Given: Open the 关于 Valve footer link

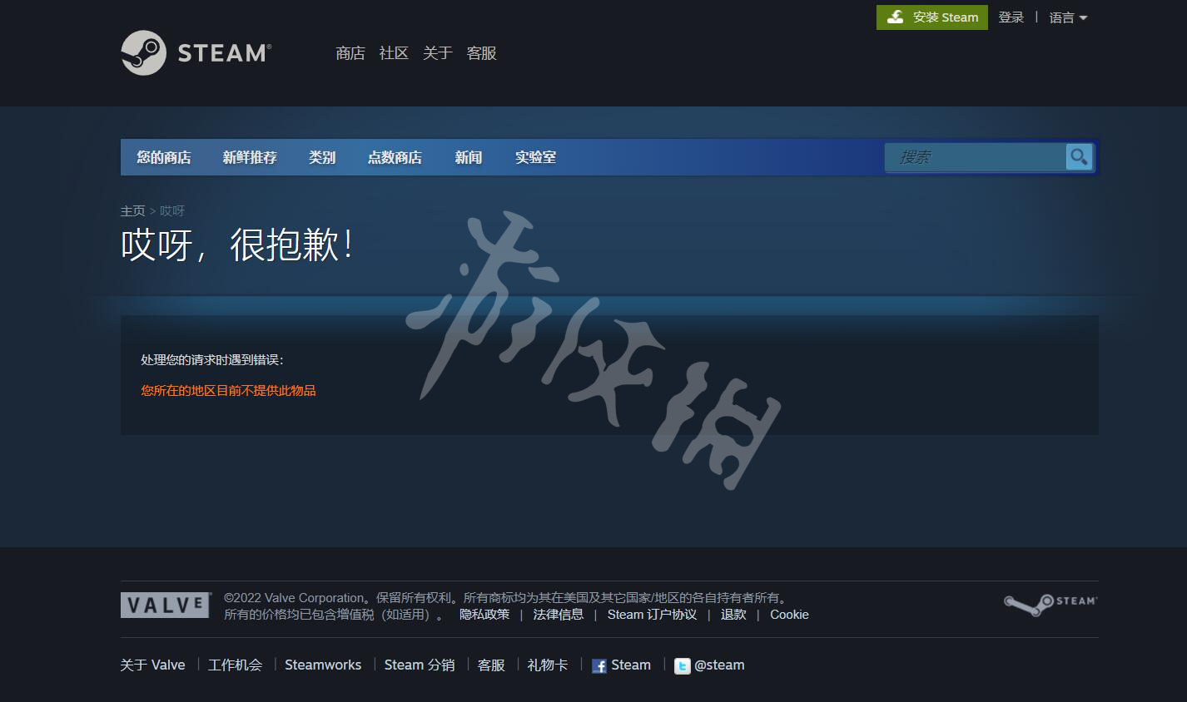Looking at the screenshot, I should pos(153,665).
